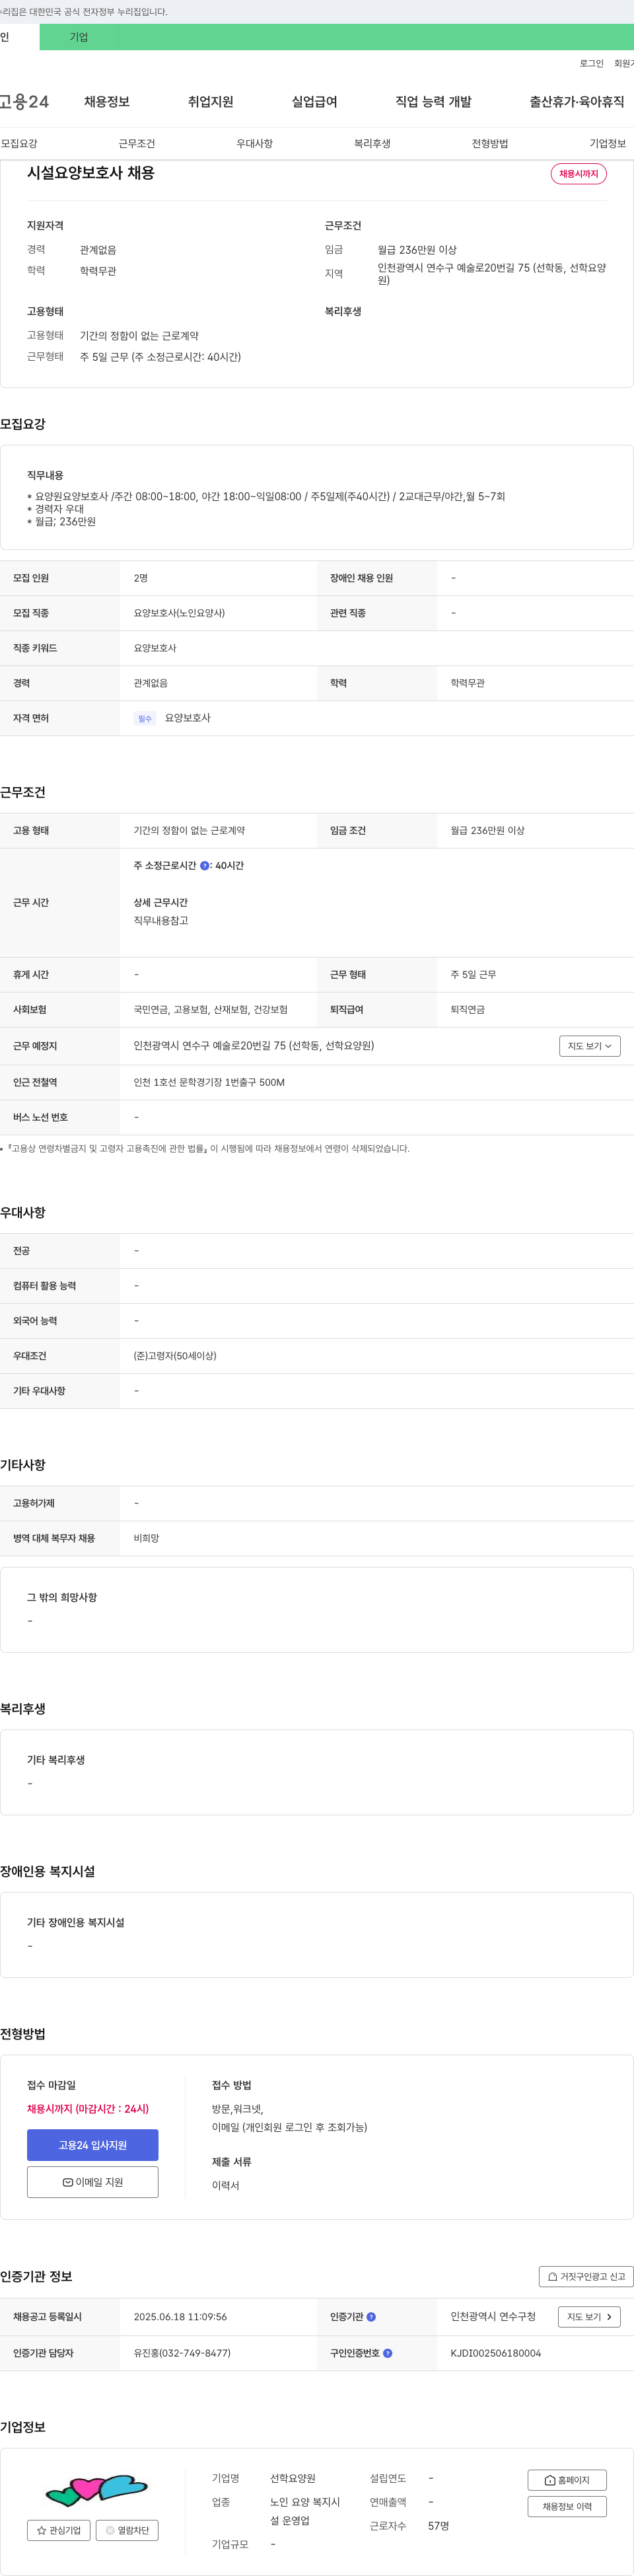The width and height of the screenshot is (634, 2576).
Task: Click the contact 유진홍(032-749-8477)
Action: (x=182, y=2353)
